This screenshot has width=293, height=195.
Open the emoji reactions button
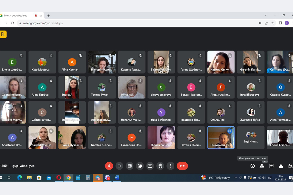click(x=140, y=166)
